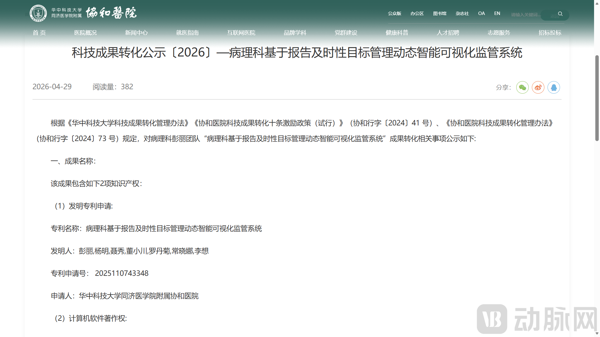Click the heading 一、成果名称
Image resolution: width=600 pixels, height=337 pixels.
(x=73, y=161)
